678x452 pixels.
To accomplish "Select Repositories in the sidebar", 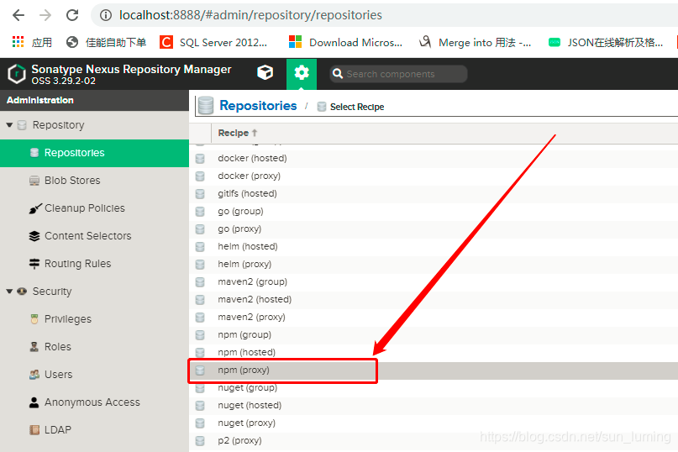I will [94, 153].
